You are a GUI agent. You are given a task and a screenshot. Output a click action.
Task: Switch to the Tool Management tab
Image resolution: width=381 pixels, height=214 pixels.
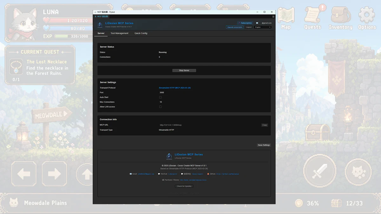119,33
